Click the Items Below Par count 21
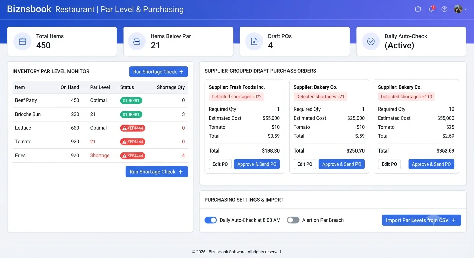 pyautogui.click(x=155, y=45)
